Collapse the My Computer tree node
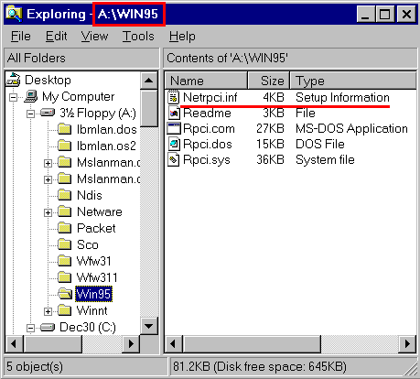Screen dimensions: 420x379 [13, 98]
